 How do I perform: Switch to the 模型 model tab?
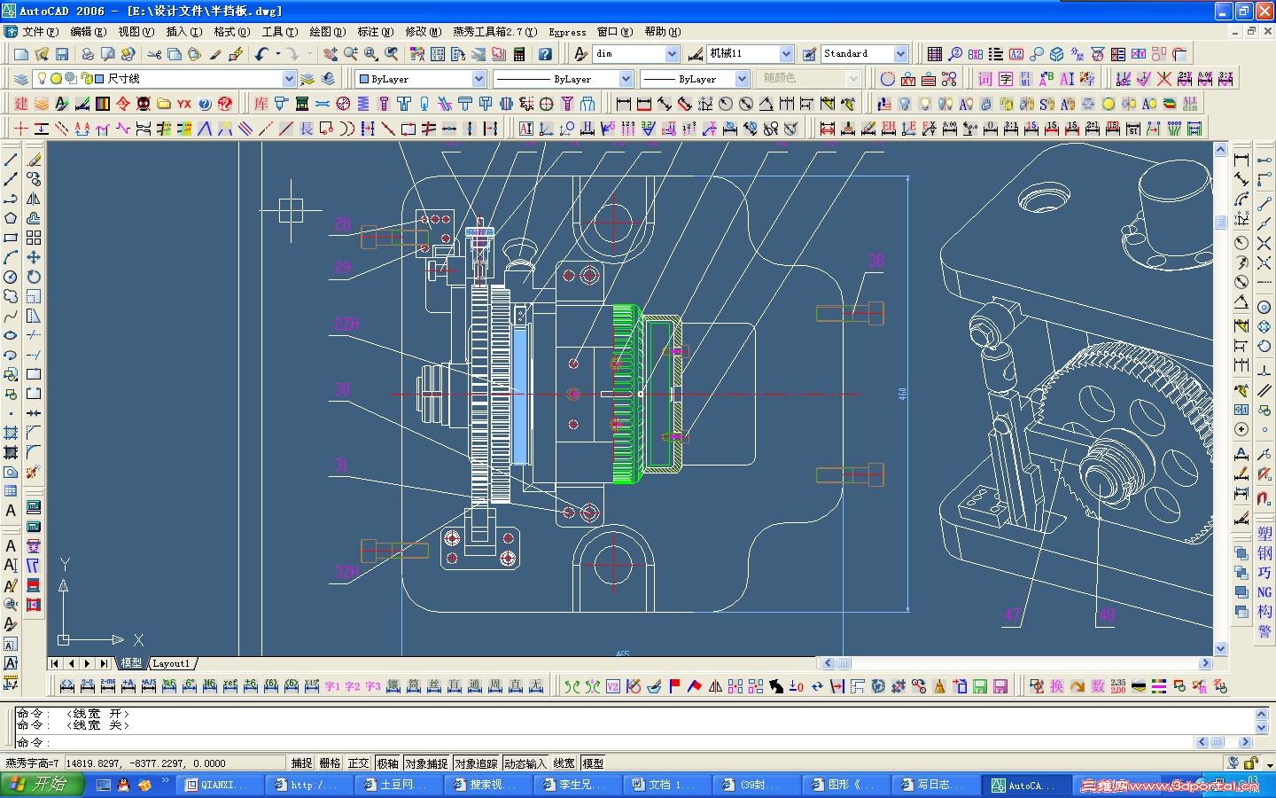click(131, 663)
